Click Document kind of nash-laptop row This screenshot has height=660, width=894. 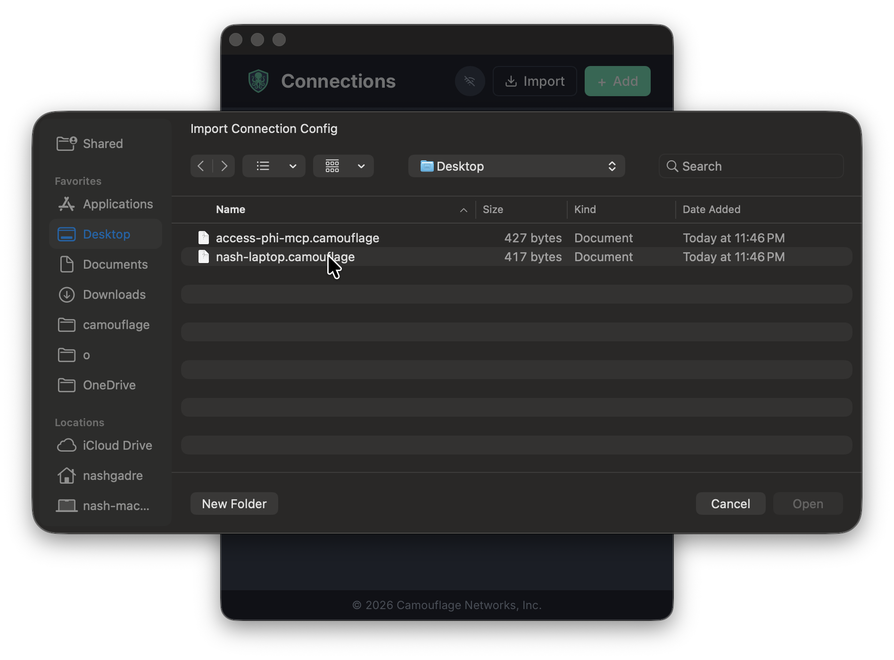604,256
